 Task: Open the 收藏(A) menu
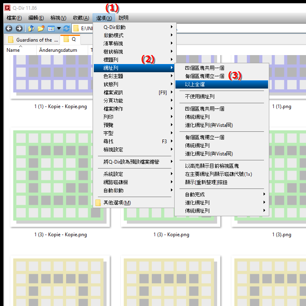tap(81, 18)
